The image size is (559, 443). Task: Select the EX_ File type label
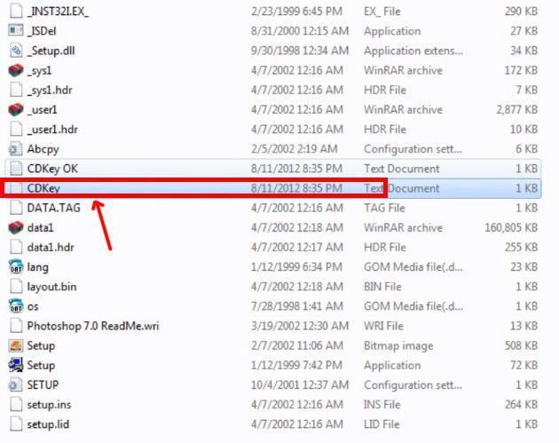(382, 12)
